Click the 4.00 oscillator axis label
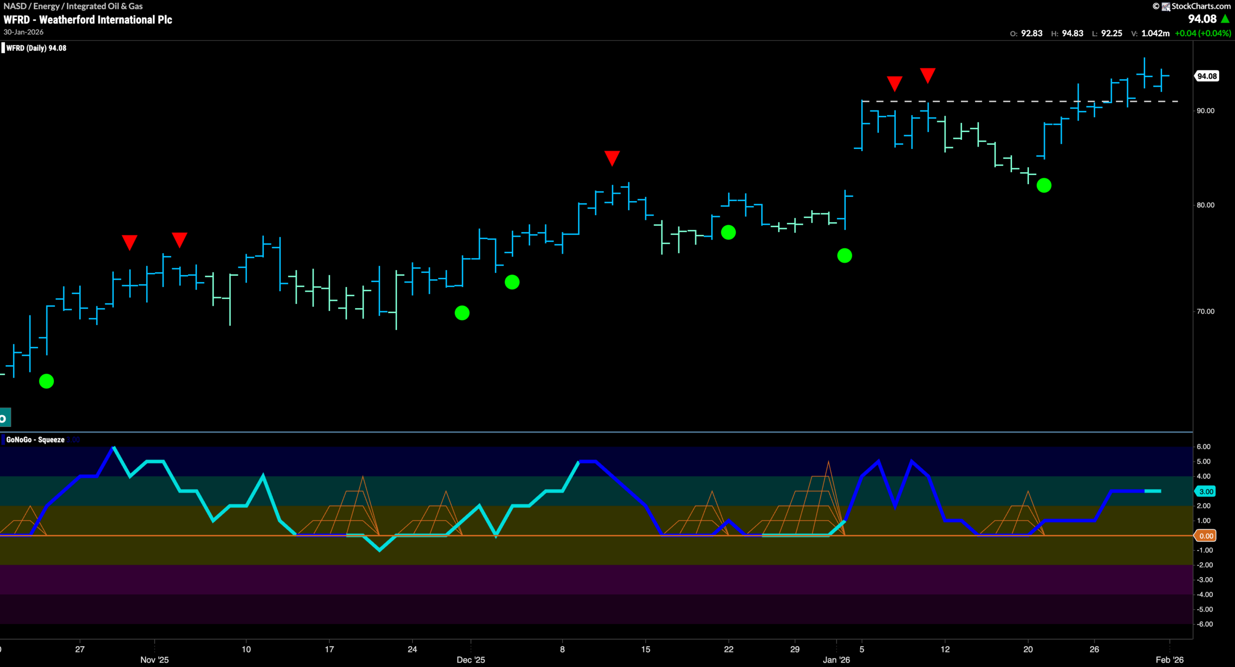This screenshot has width=1235, height=667. pyautogui.click(x=1204, y=476)
